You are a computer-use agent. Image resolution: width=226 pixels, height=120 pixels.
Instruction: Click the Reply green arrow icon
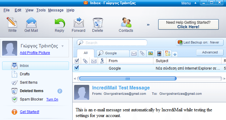(60, 23)
